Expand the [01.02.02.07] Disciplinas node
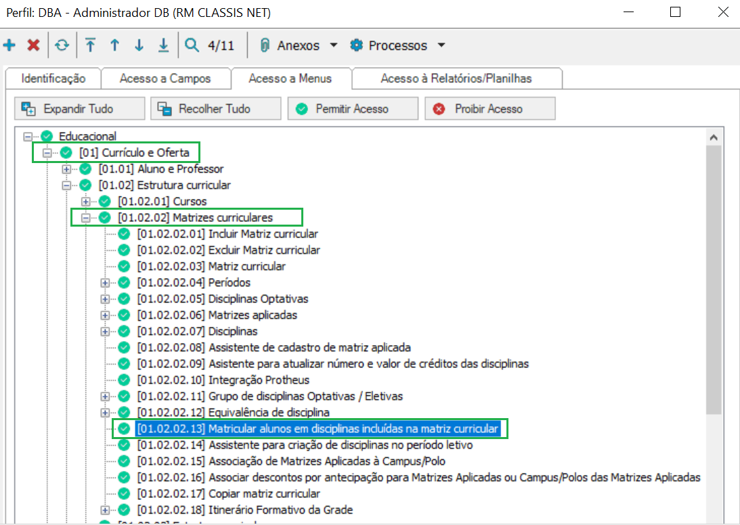 click(105, 332)
